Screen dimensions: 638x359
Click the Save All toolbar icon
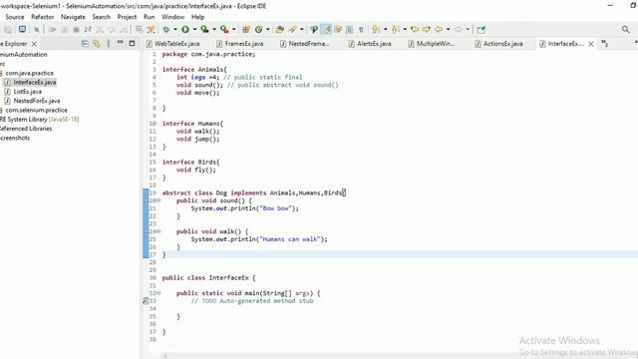pyautogui.click(x=8, y=29)
